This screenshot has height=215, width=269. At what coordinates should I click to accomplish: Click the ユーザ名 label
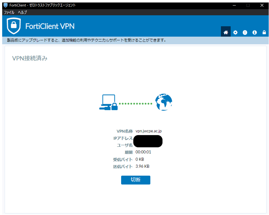point(125,145)
